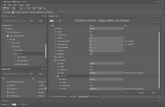This screenshot has width=165, height=107.
Task: Switch to Wire Sheet tab
Action: click(x=72, y=97)
